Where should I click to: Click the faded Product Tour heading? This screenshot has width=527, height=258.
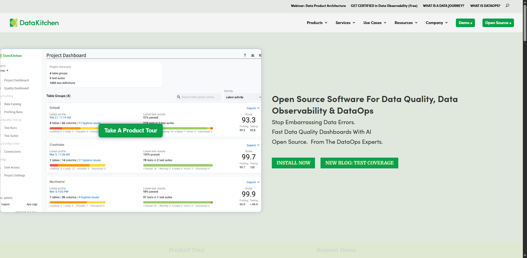(187, 250)
